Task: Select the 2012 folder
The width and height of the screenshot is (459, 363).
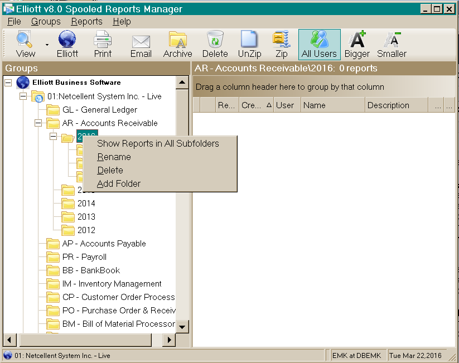Action: (86, 230)
